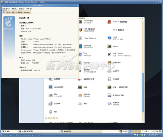Open KDE floppy formatter icon

pos(80,30)
